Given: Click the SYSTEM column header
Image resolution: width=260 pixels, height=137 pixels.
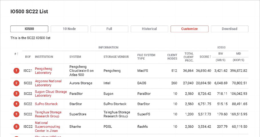Looking at the screenshot, I should click(x=75, y=57).
